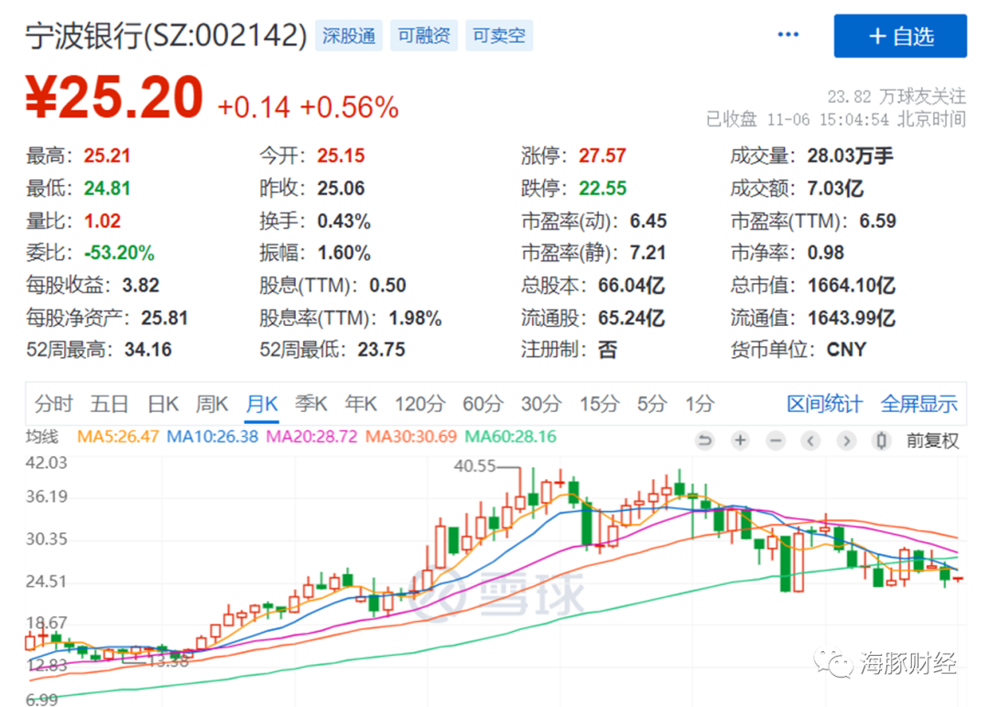
Task: Click the 52周最高 value 34.16
Action: pyautogui.click(x=148, y=350)
